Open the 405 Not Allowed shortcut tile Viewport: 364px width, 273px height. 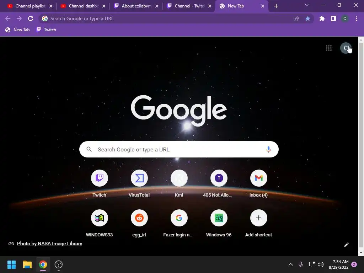point(219,178)
